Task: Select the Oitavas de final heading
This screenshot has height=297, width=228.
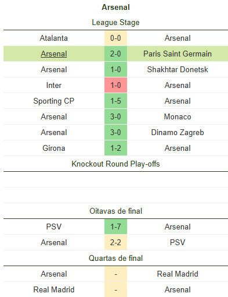Action: pyautogui.click(x=115, y=211)
